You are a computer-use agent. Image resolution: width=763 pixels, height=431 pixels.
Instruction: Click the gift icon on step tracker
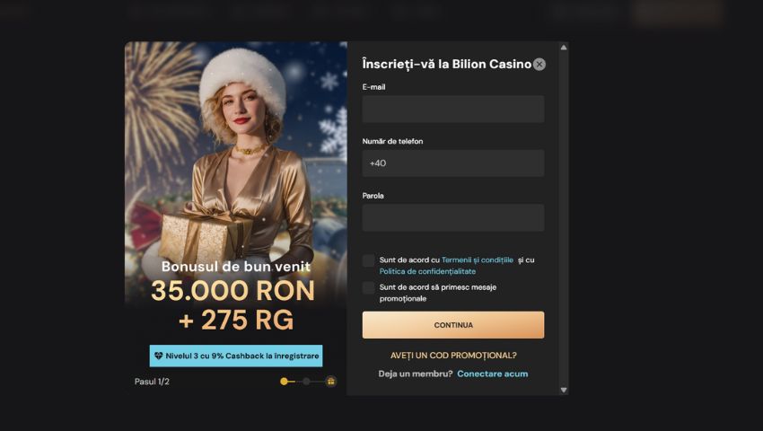[x=331, y=382]
